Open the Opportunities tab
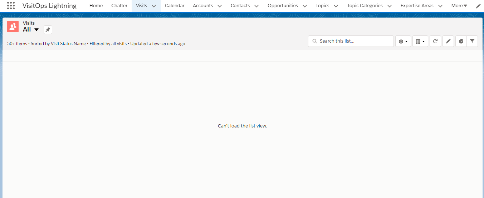 (283, 6)
